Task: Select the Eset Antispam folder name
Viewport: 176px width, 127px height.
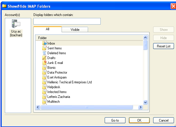Action: pyautogui.click(x=57, y=77)
